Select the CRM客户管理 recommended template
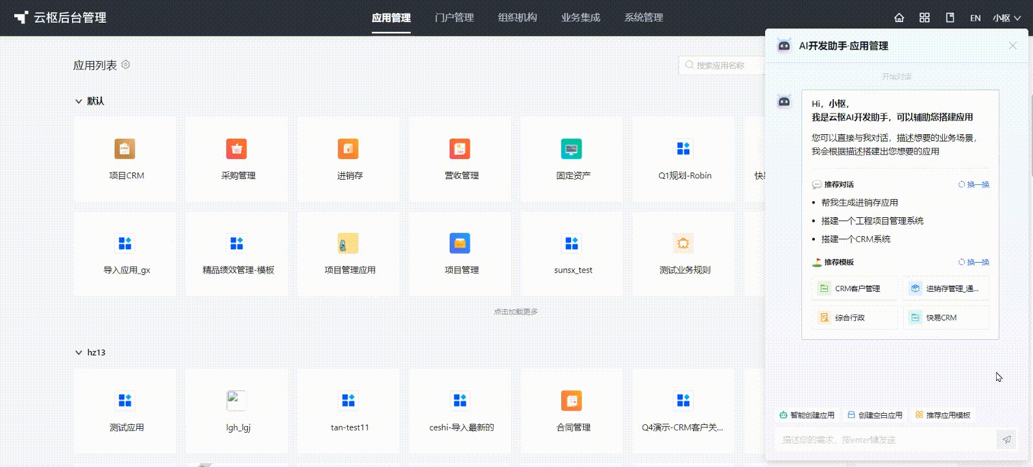1033x467 pixels. [854, 289]
